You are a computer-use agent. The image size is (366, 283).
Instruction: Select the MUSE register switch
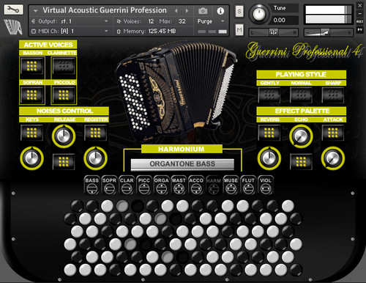pos(231,185)
